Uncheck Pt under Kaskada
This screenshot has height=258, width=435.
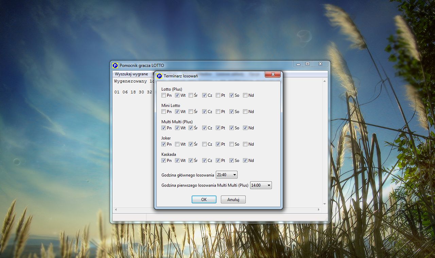point(218,161)
